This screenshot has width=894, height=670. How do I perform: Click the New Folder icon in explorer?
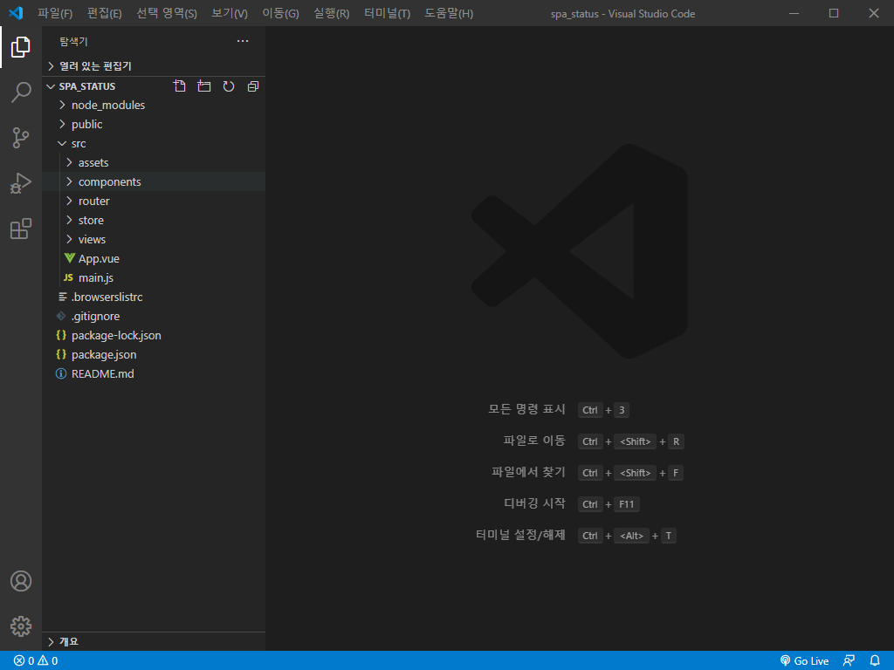pos(204,86)
